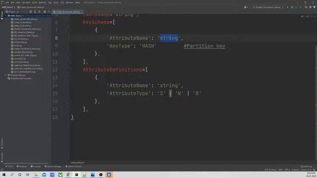Open Delete_S3_Bucket.py in project tree
Image resolution: width=317 pixels, height=178 pixels.
[x=21, y=26]
